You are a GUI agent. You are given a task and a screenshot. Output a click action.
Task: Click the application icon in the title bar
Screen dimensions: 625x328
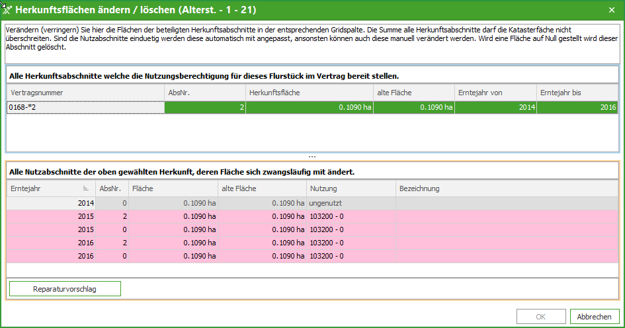pos(7,10)
